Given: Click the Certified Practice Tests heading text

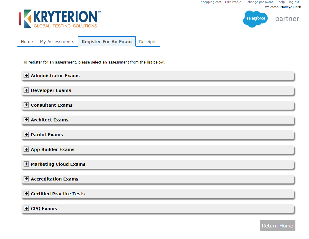Looking at the screenshot, I should click(58, 194).
